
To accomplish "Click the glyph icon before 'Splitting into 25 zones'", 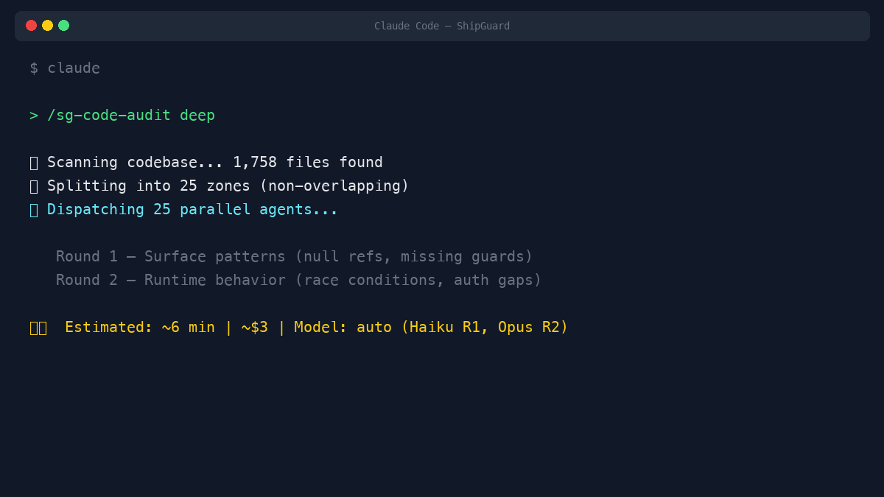I will [x=34, y=186].
